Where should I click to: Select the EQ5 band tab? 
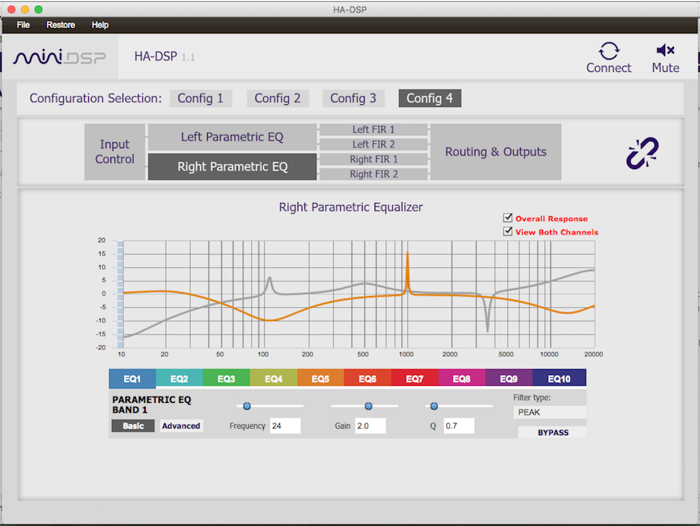tap(321, 379)
